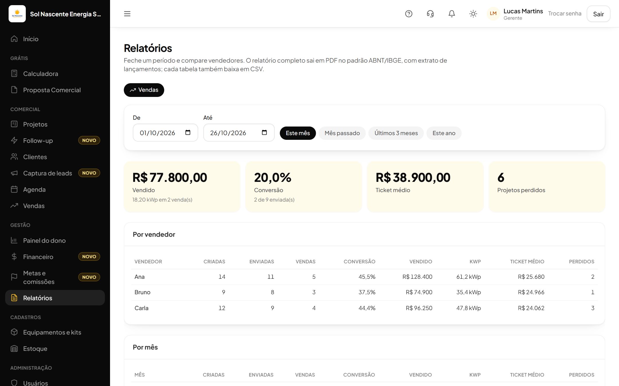This screenshot has height=386, width=619.
Task: Go to Início in sidebar
Action: click(x=55, y=39)
